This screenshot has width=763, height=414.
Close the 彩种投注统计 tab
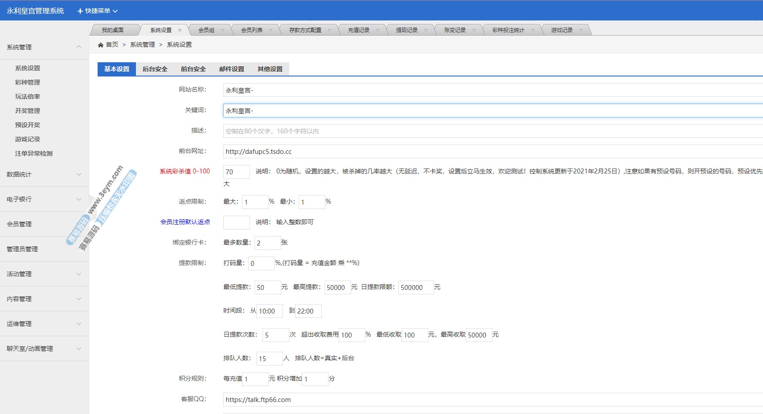[533, 30]
